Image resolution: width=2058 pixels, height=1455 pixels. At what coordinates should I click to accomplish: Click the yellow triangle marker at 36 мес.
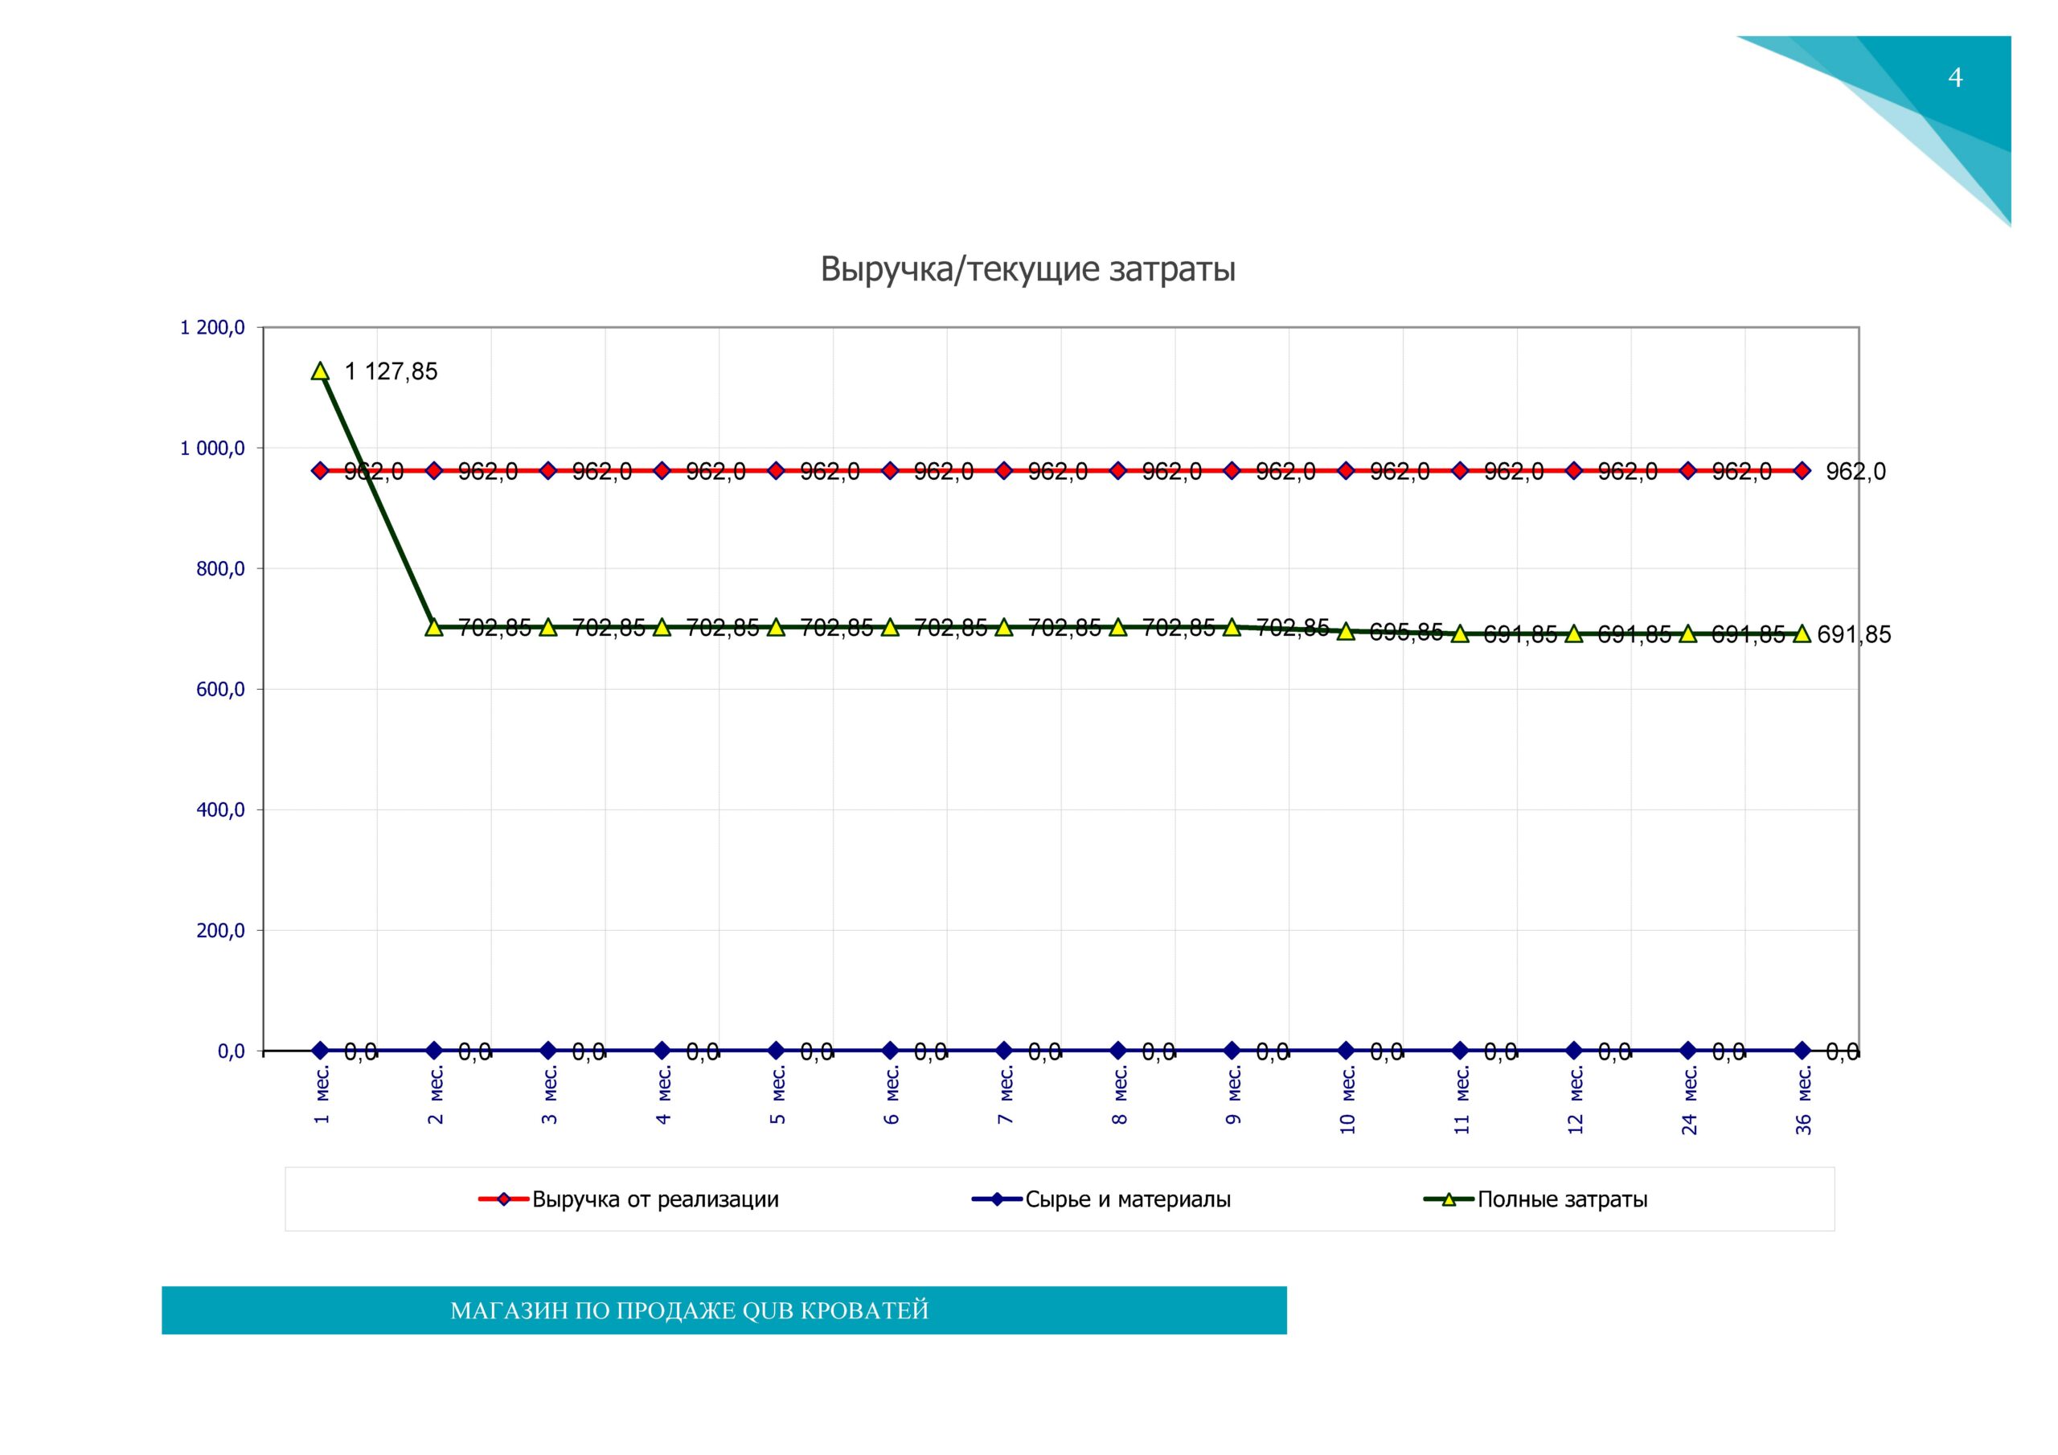click(x=1802, y=633)
